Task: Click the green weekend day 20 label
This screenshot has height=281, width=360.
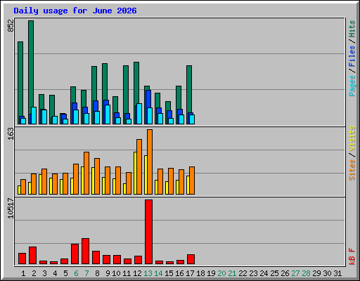Action: point(221,273)
